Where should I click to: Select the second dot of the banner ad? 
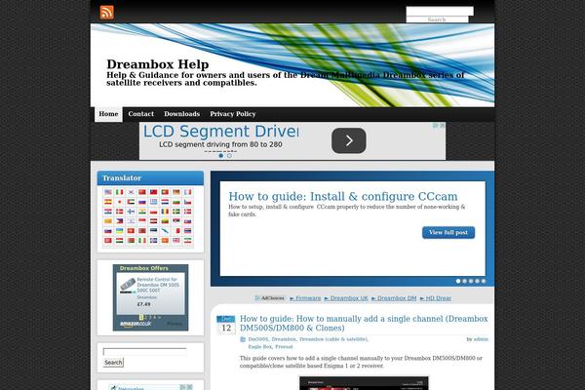coord(229,156)
